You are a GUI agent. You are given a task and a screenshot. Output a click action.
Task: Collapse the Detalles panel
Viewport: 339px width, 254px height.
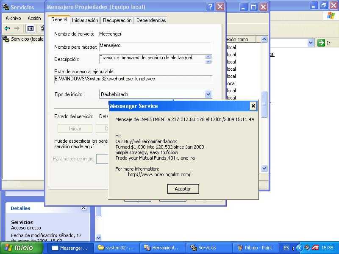[x=83, y=208]
